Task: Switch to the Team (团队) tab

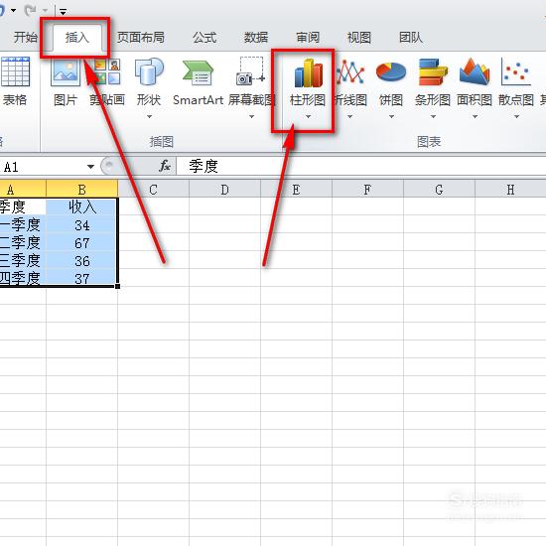Action: coord(411,38)
